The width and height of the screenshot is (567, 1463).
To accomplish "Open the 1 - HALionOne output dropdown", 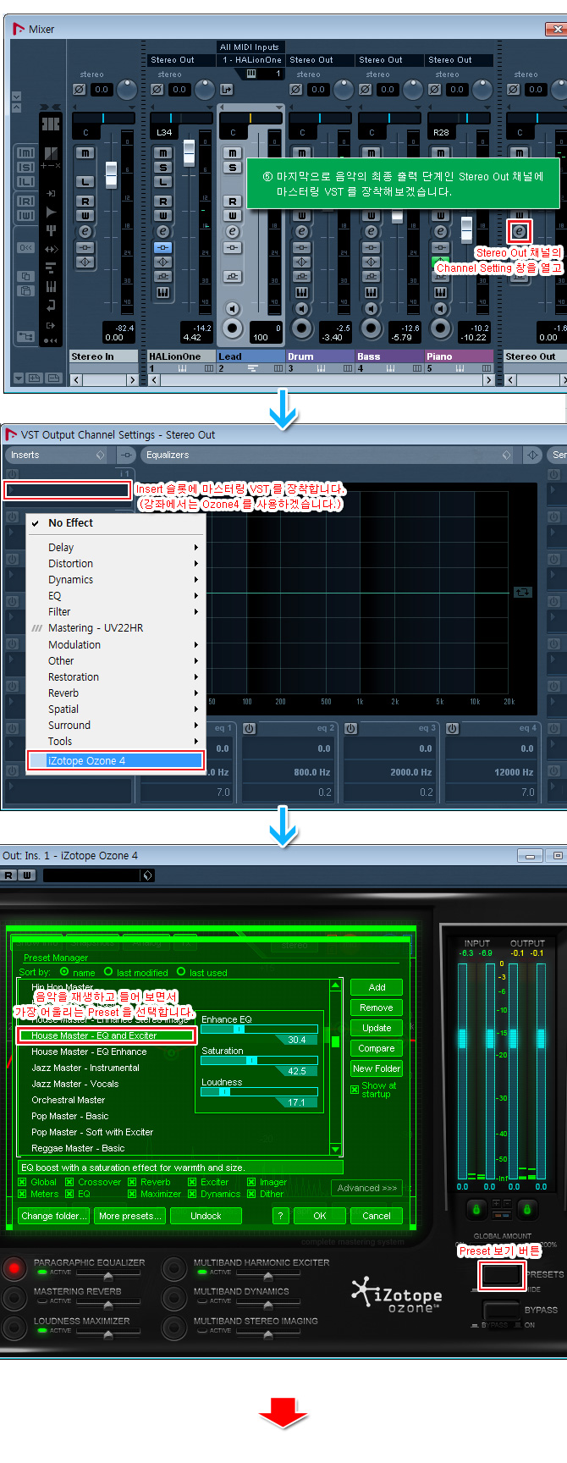I will [250, 60].
